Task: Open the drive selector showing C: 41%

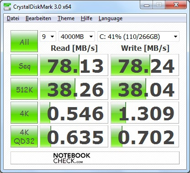Action: pyautogui.click(x=138, y=37)
